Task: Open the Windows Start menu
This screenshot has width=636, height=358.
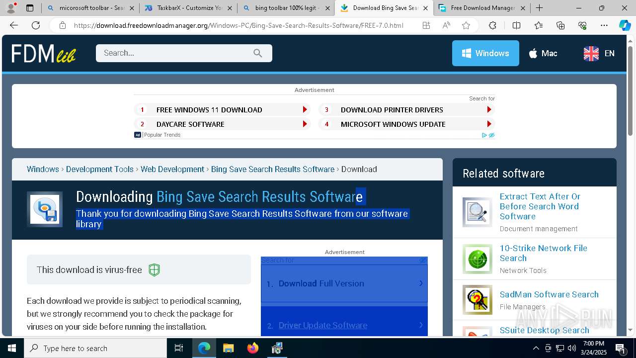Action: tap(12, 348)
